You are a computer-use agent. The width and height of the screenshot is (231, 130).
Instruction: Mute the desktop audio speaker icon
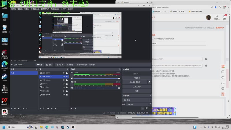pyautogui.click(x=72, y=88)
